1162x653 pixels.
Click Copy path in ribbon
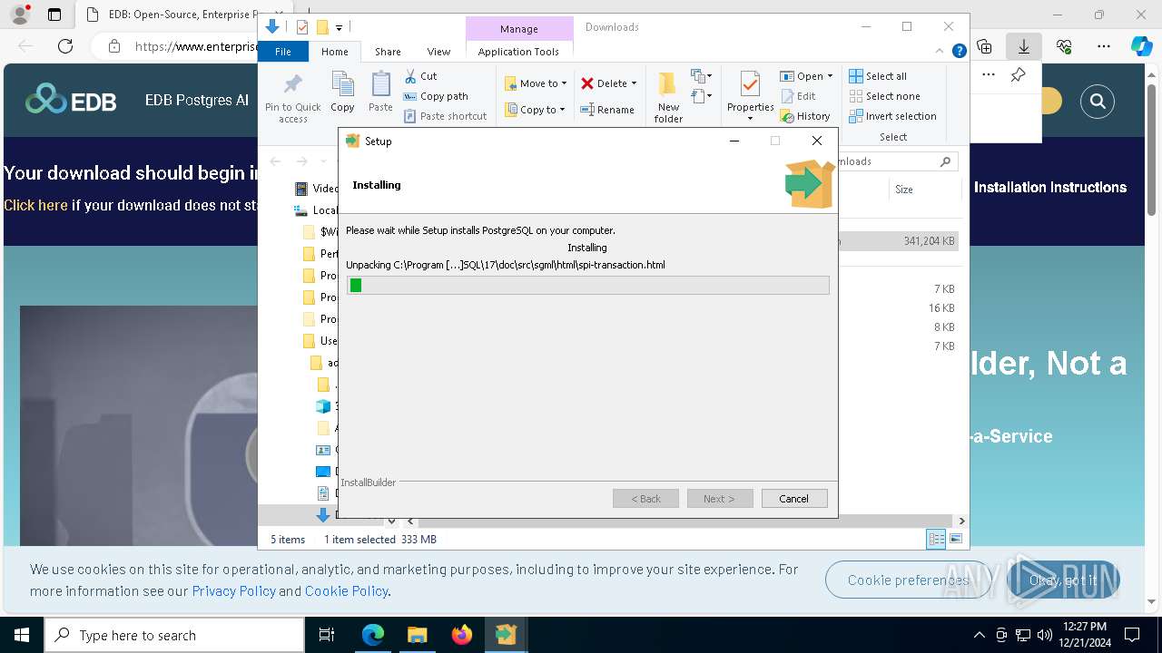point(436,96)
